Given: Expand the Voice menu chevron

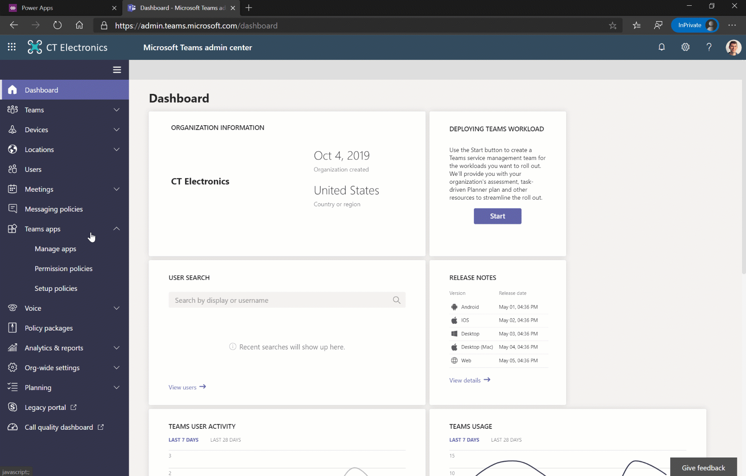Looking at the screenshot, I should point(116,308).
